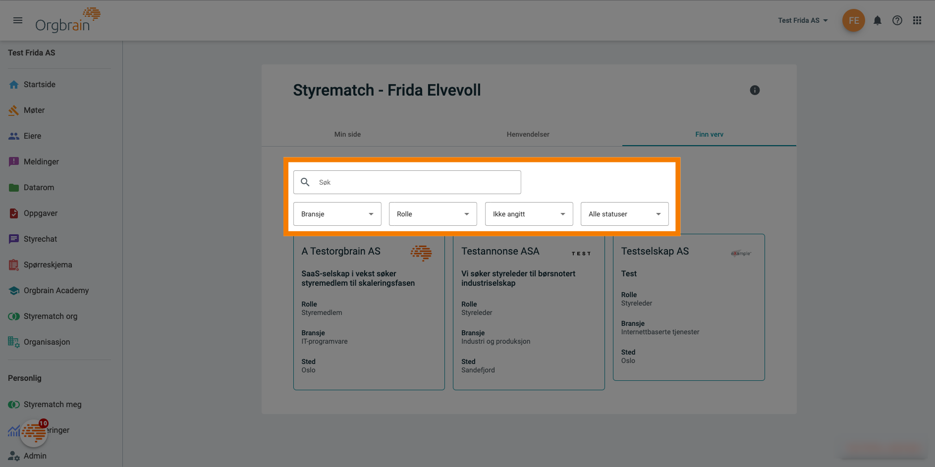Click the Testselskap AS example logo
Viewport: 935px width, 467px height.
(x=741, y=253)
